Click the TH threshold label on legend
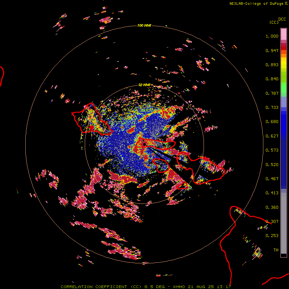 click(x=276, y=250)
